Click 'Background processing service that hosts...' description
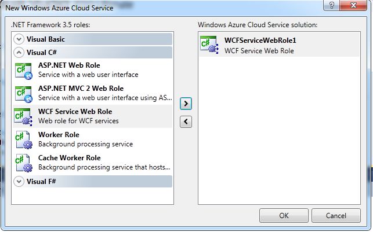Screen dimensions: 373x232 [104, 167]
